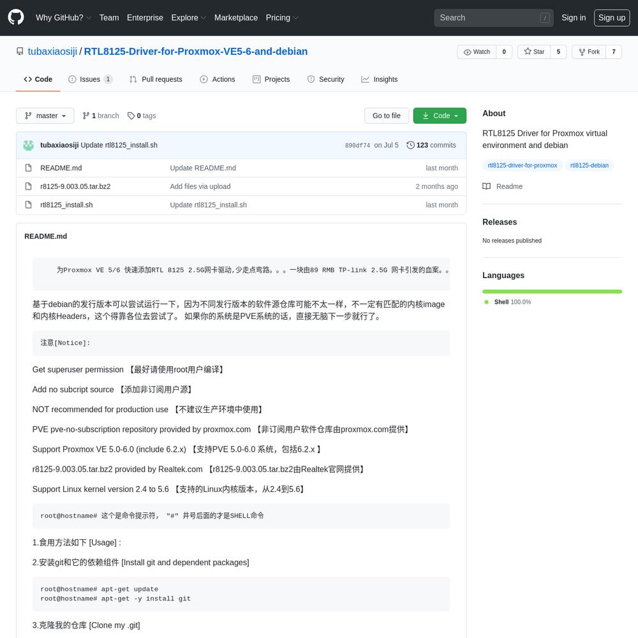Image resolution: width=638 pixels, height=638 pixels.
Task: View the forks count 7
Action: point(614,52)
